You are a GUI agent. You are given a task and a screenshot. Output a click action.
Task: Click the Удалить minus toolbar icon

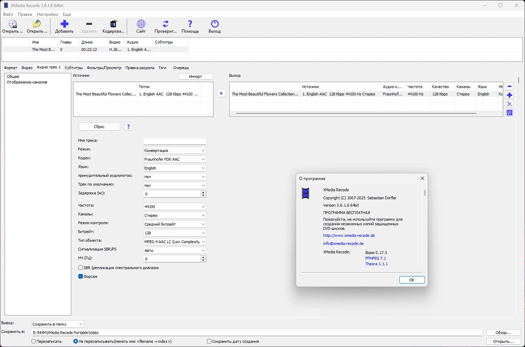pyautogui.click(x=89, y=24)
